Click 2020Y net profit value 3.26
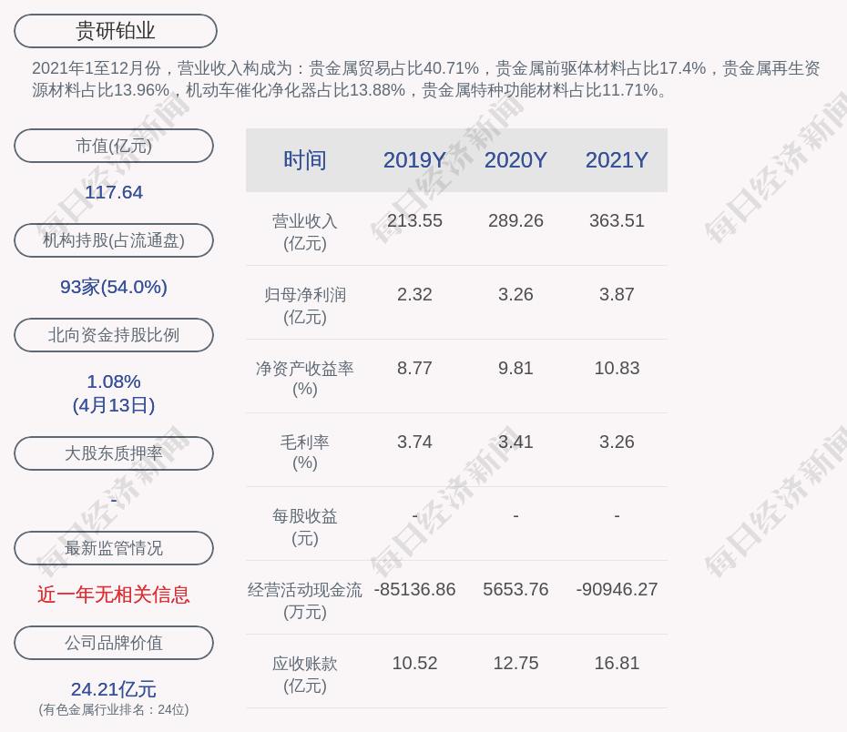Screen dimensions: 847x732 click(515, 294)
